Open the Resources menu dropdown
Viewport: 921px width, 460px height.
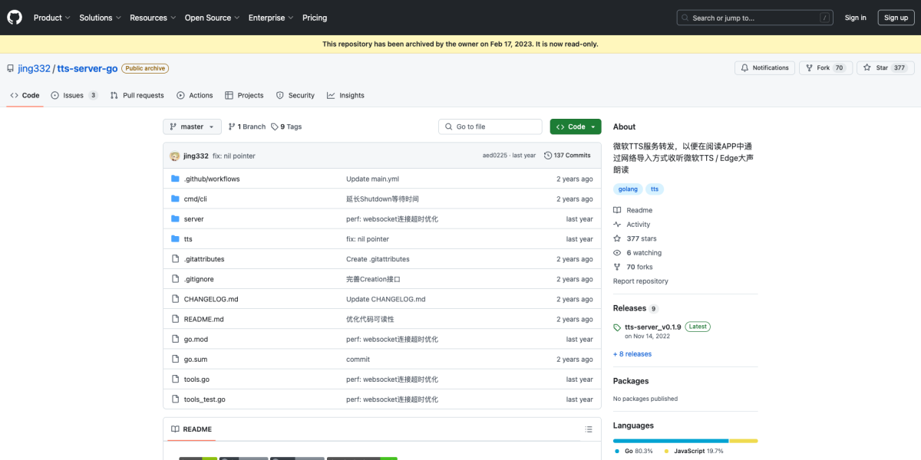(152, 18)
